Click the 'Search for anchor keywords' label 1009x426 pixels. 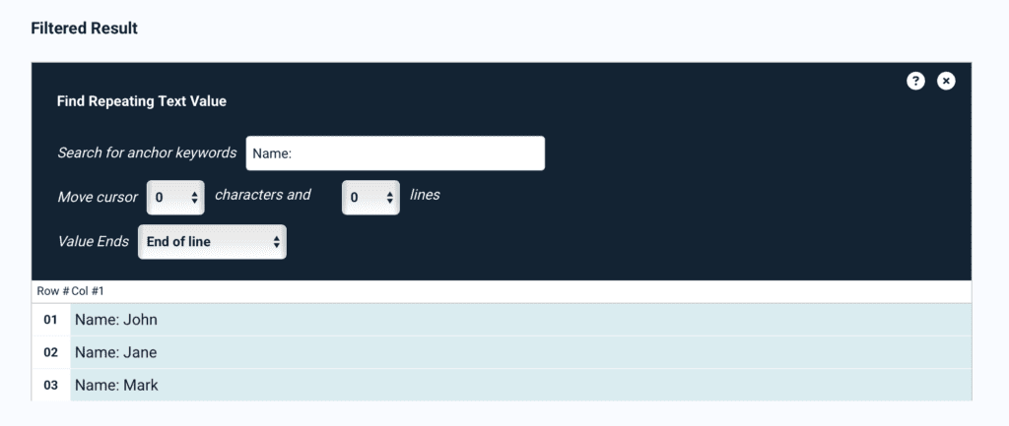pyautogui.click(x=147, y=152)
